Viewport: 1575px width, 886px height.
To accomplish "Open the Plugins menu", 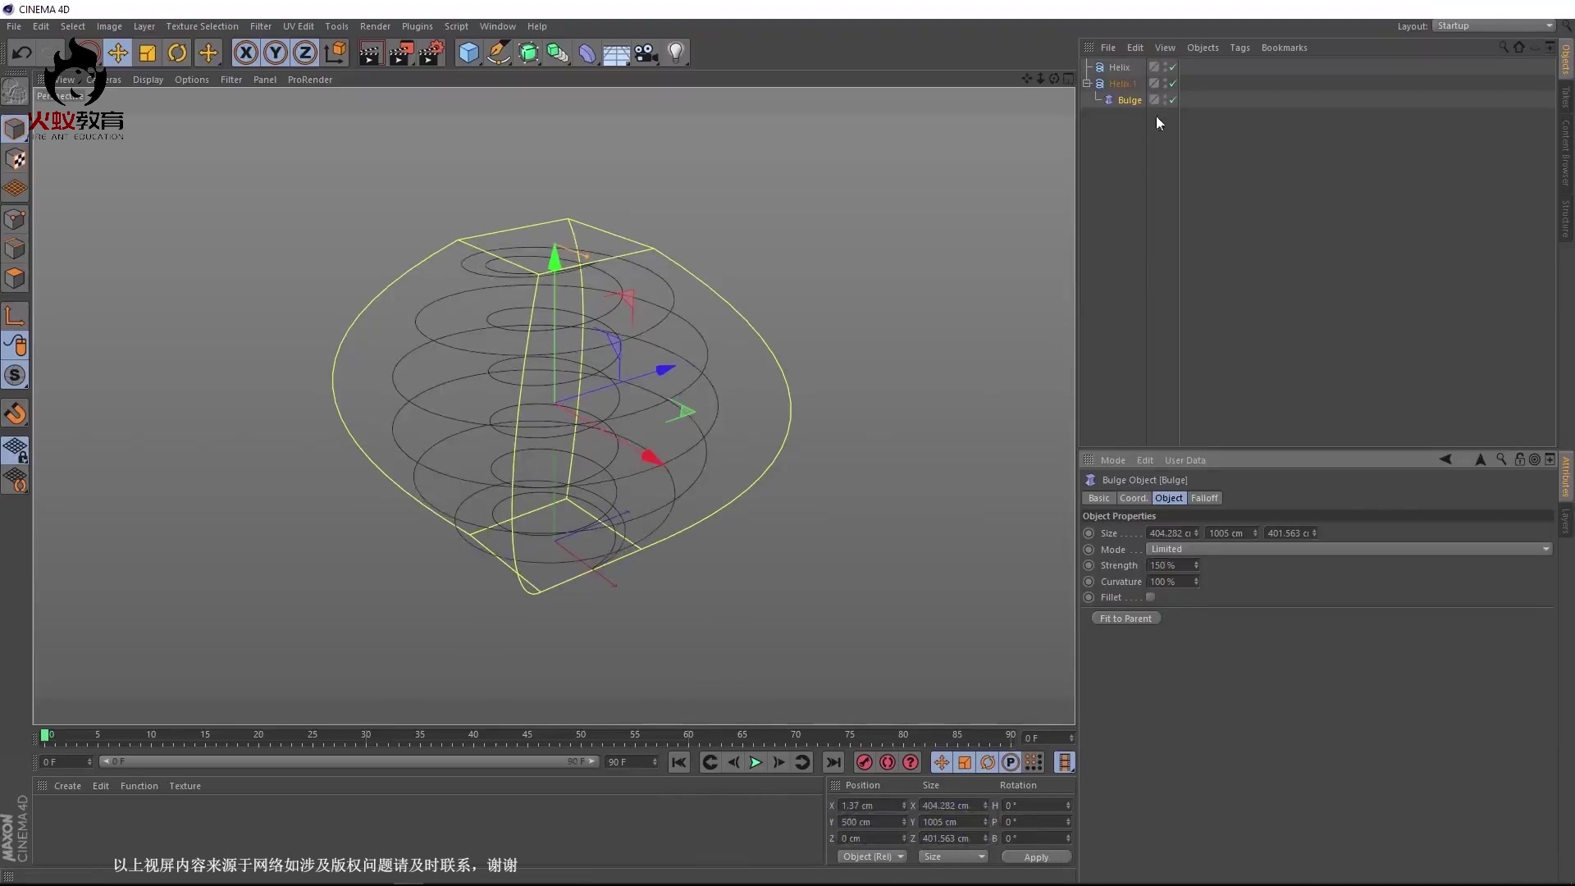I will pos(417,26).
